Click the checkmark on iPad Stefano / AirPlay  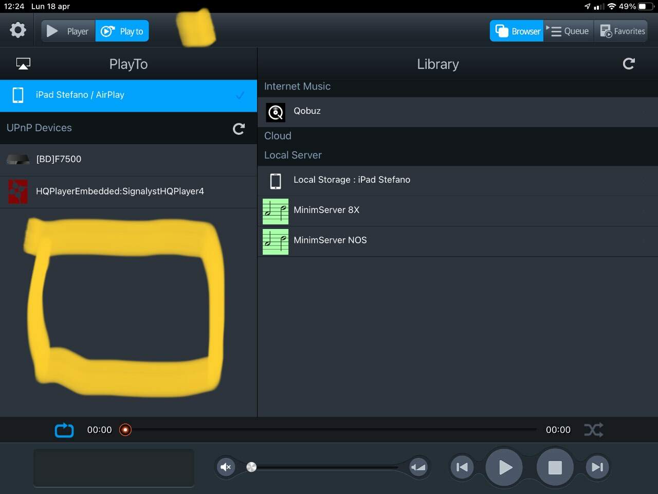(240, 95)
